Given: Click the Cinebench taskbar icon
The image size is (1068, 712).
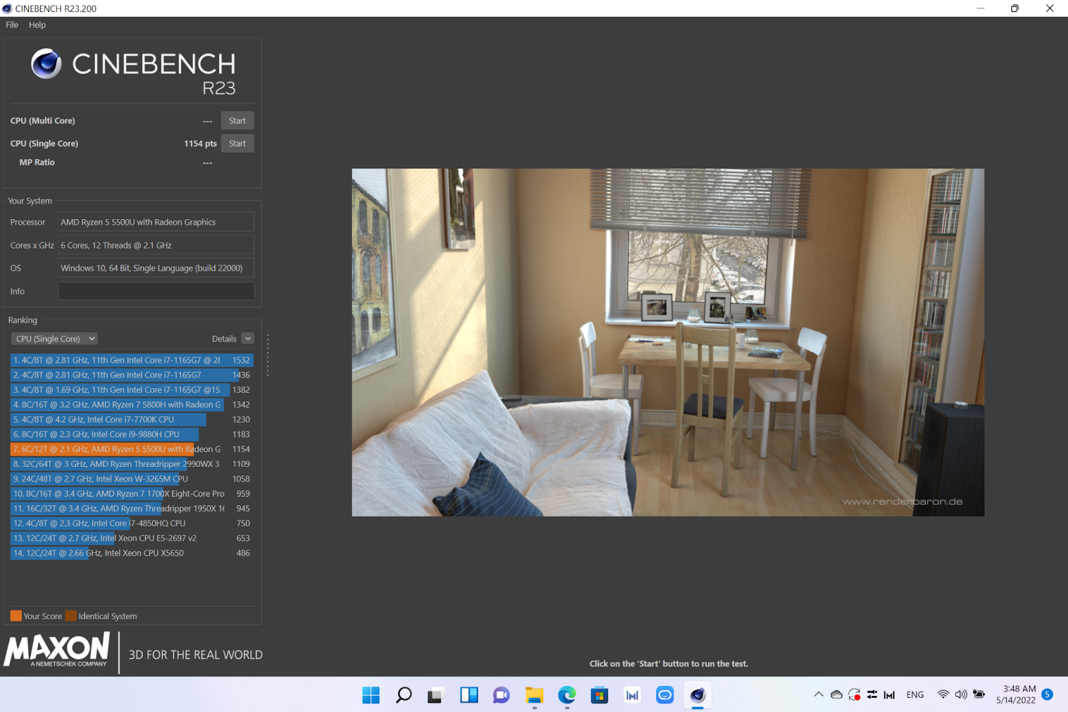Looking at the screenshot, I should pyautogui.click(x=698, y=695).
